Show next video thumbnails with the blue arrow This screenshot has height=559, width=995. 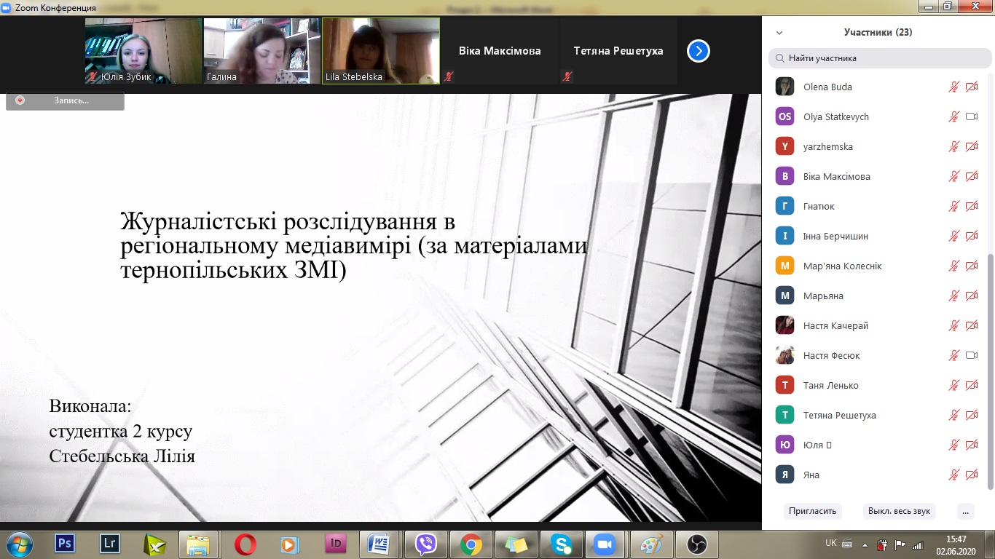pos(699,51)
